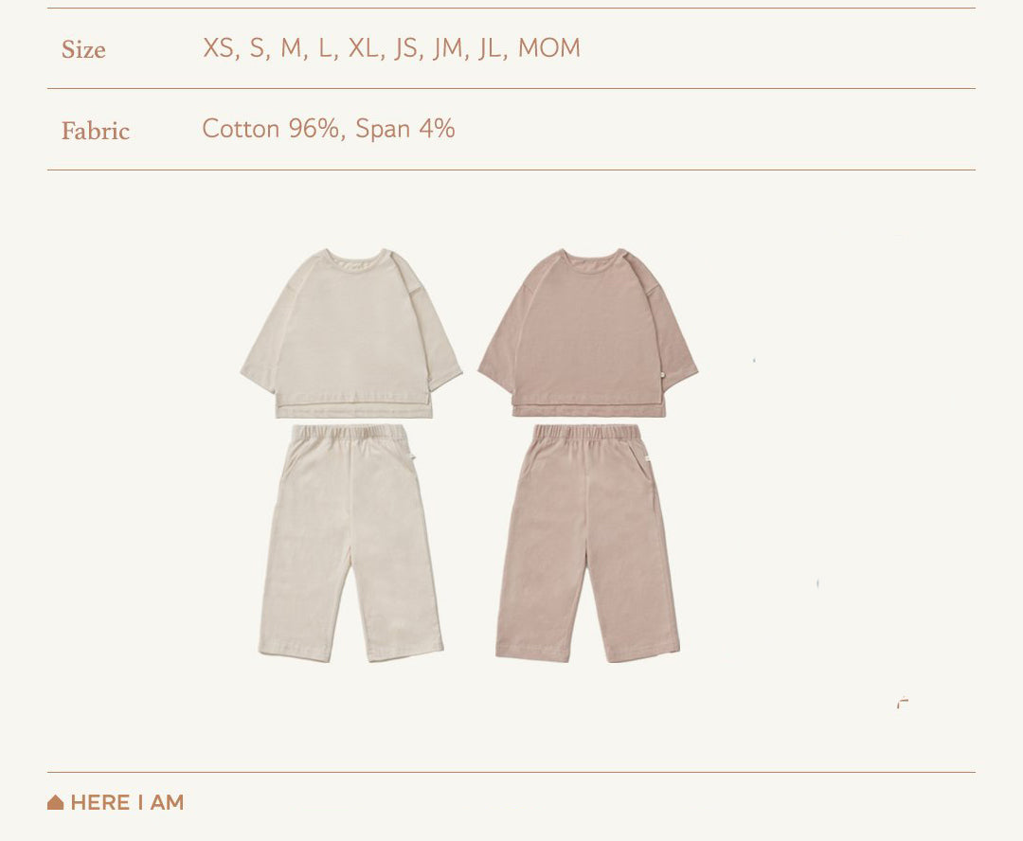Click the pink wide-leg pants image
1023x841 pixels.
click(588, 543)
